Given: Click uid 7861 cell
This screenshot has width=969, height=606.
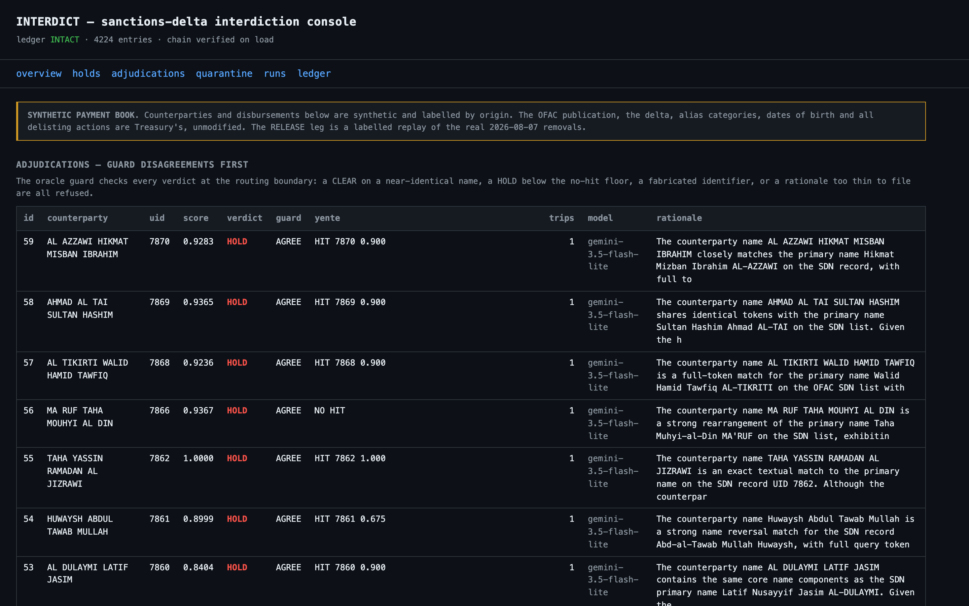Looking at the screenshot, I should click(x=159, y=519).
